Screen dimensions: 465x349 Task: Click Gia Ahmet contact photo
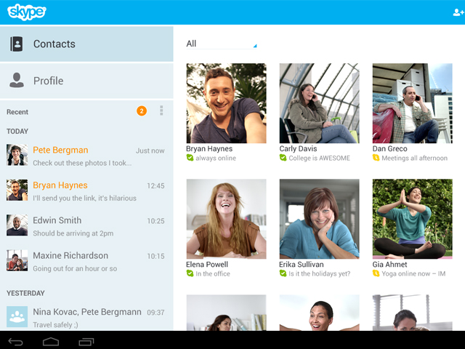413,219
